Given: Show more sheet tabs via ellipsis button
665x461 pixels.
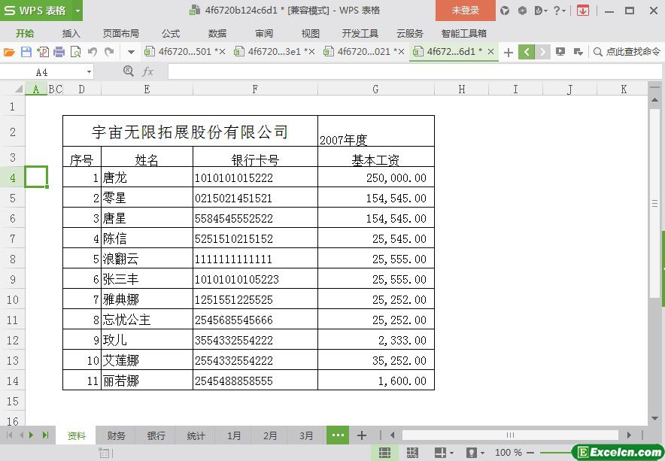Looking at the screenshot, I should (x=338, y=435).
